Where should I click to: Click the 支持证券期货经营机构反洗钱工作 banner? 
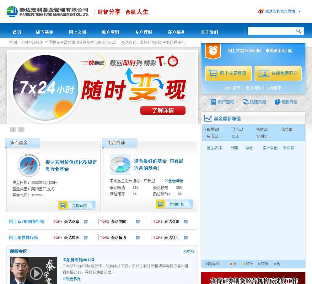point(253,278)
